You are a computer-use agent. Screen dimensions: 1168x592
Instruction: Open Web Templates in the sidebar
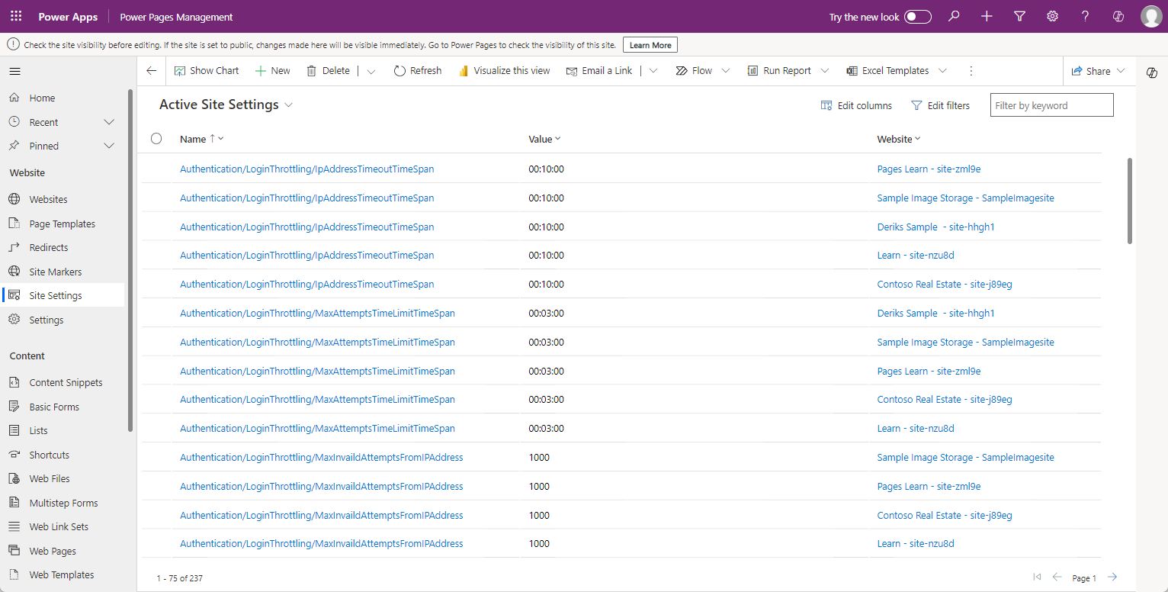point(63,574)
